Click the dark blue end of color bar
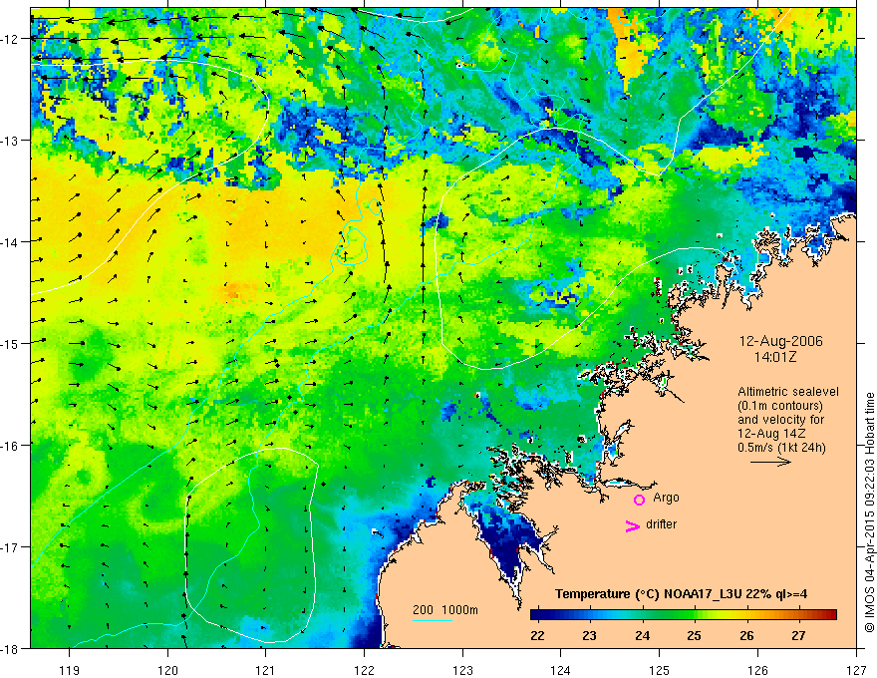Screen dimensions: 877x678 coord(535,614)
